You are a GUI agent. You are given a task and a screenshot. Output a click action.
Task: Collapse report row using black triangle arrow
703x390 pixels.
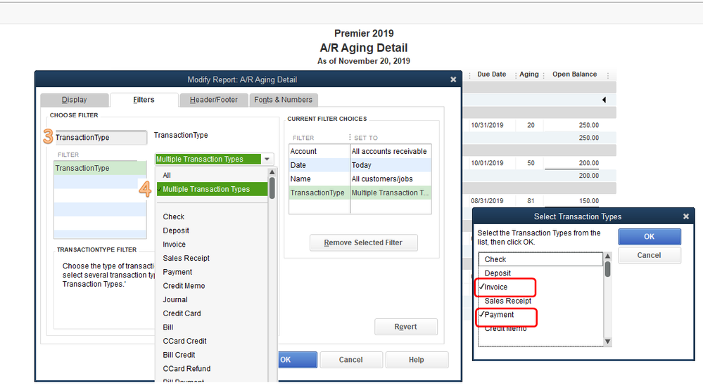[x=604, y=99]
